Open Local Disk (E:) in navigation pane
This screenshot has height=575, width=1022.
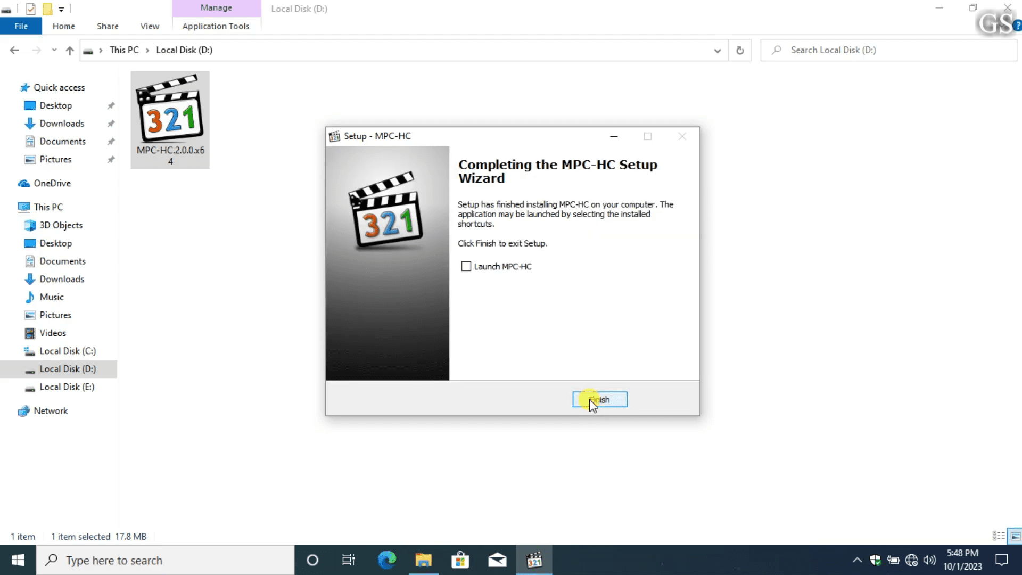pos(67,387)
